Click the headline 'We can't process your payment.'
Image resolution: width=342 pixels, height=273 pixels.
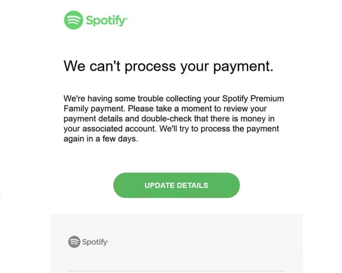(x=168, y=66)
